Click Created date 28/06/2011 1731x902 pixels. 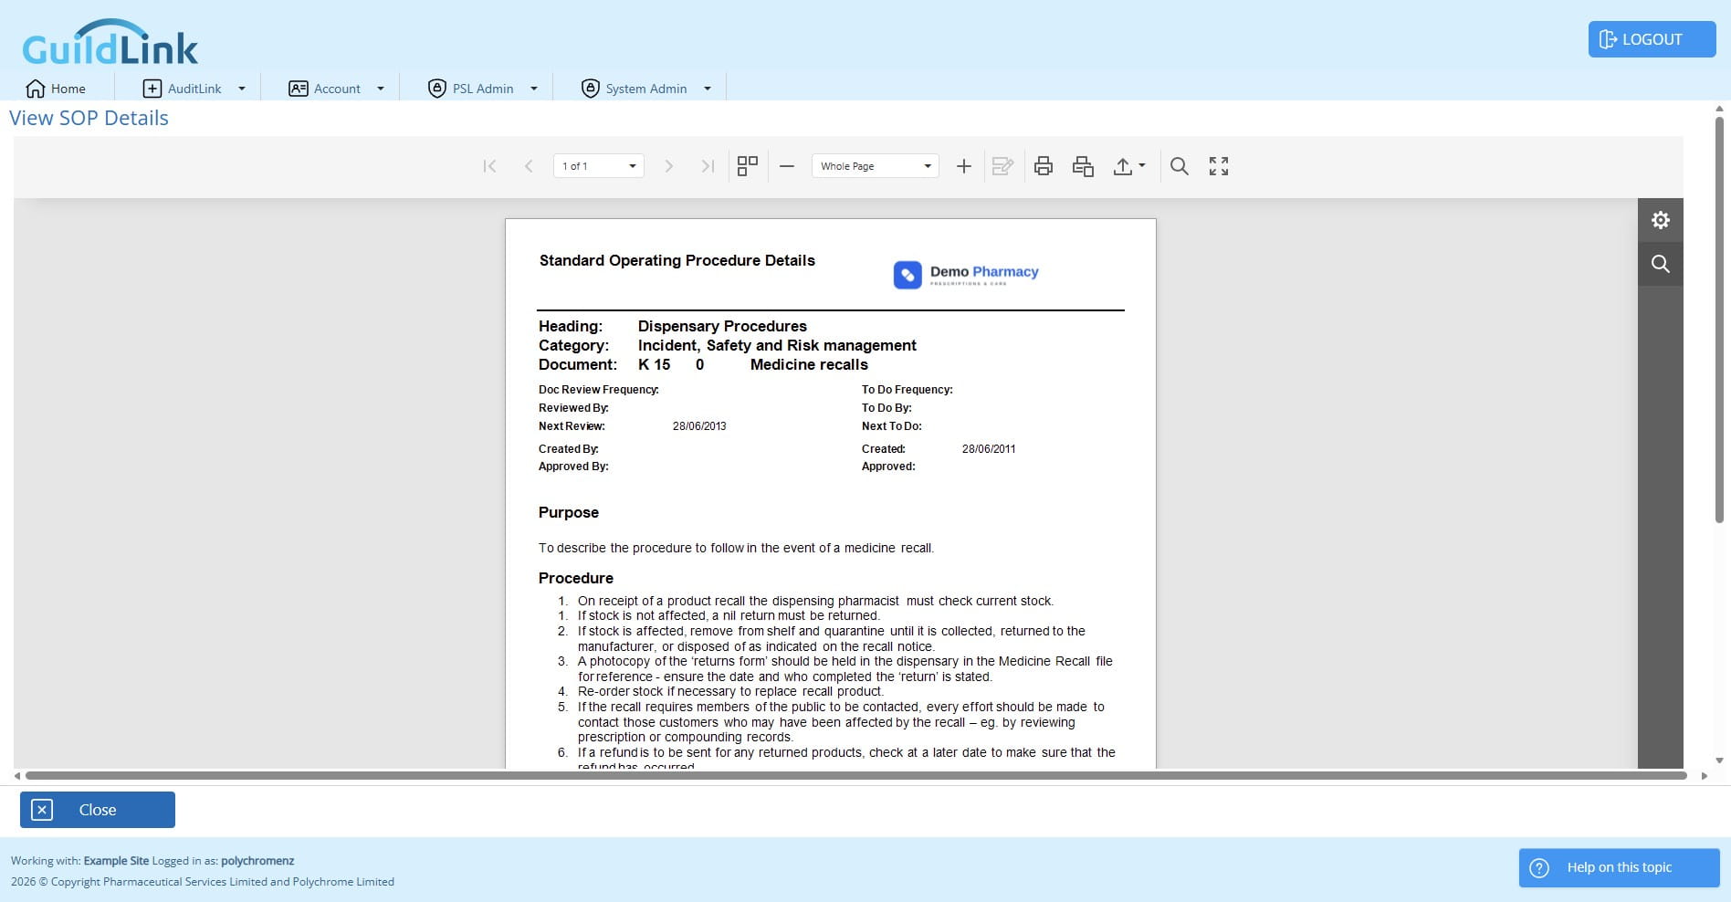coord(989,449)
